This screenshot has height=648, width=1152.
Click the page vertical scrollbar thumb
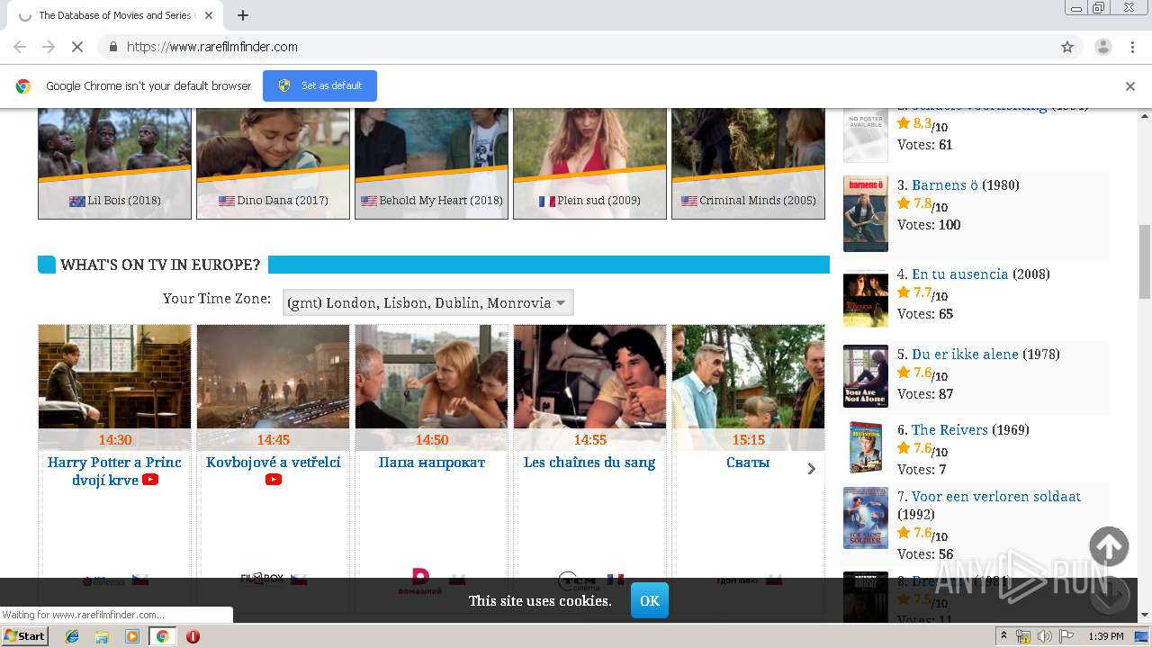1145,261
